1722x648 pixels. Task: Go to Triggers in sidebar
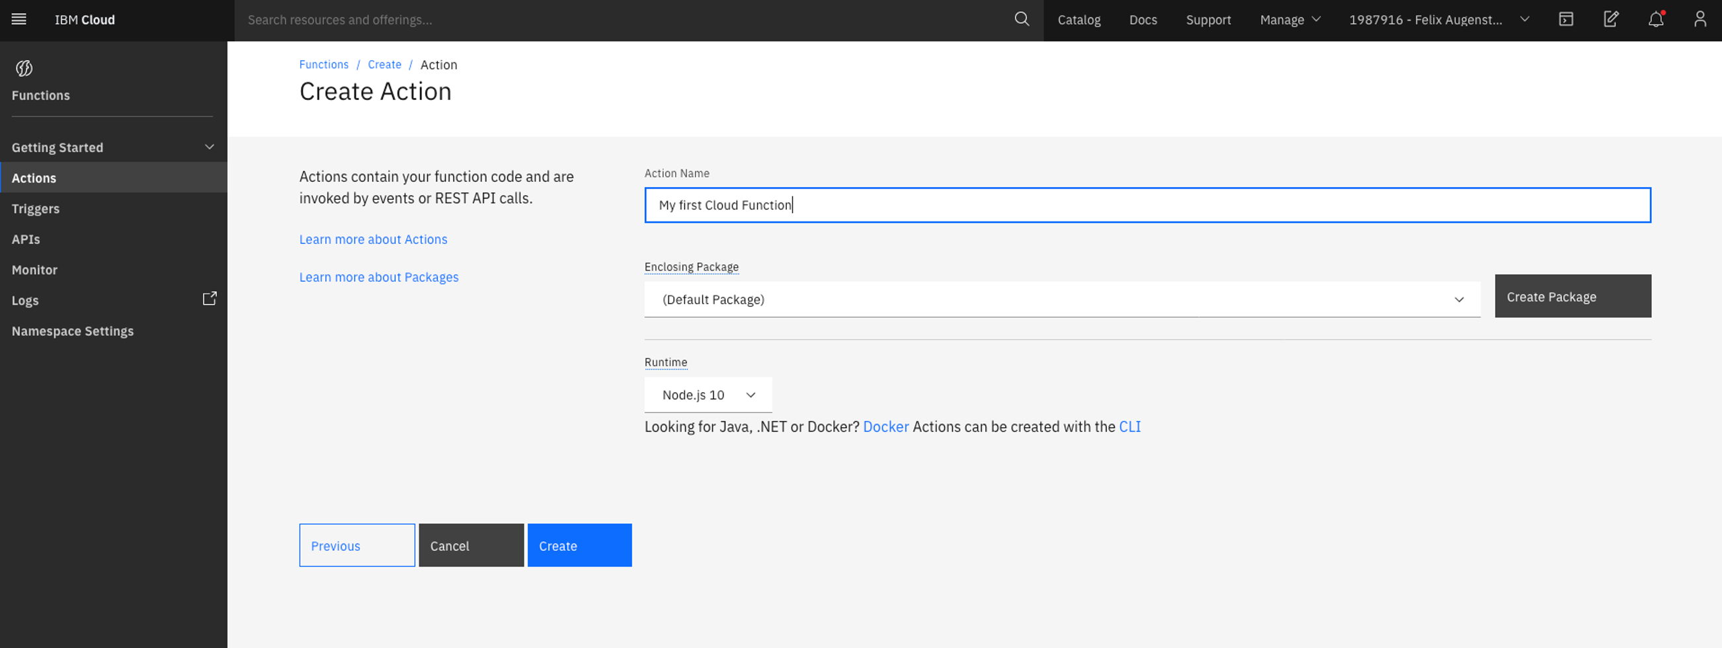click(x=36, y=209)
